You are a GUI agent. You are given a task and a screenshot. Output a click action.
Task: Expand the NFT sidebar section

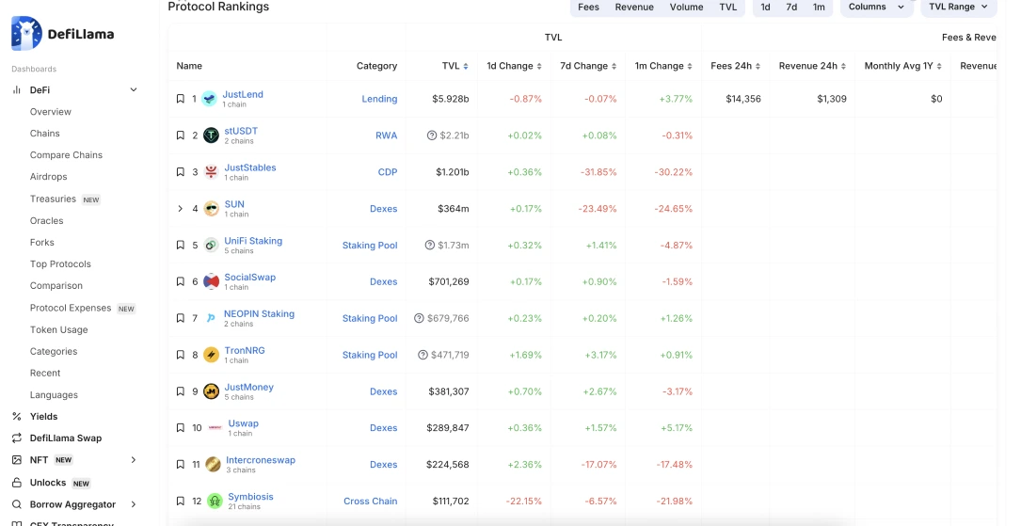click(x=134, y=459)
